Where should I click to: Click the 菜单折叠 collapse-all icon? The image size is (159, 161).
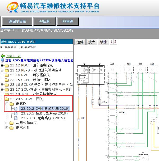(21, 47)
